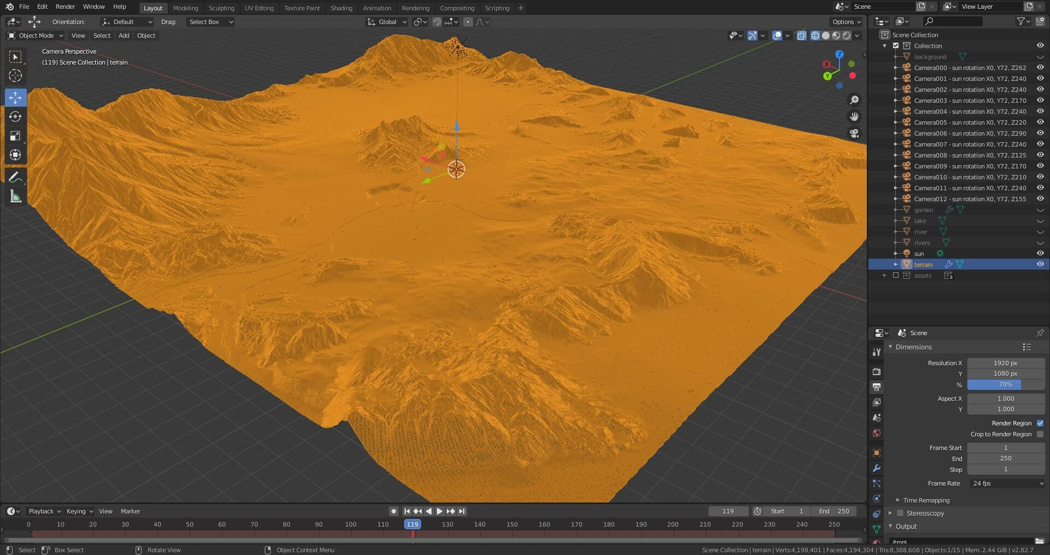
Task: Open the Frame Rate 24 fps dropdown
Action: point(1007,483)
